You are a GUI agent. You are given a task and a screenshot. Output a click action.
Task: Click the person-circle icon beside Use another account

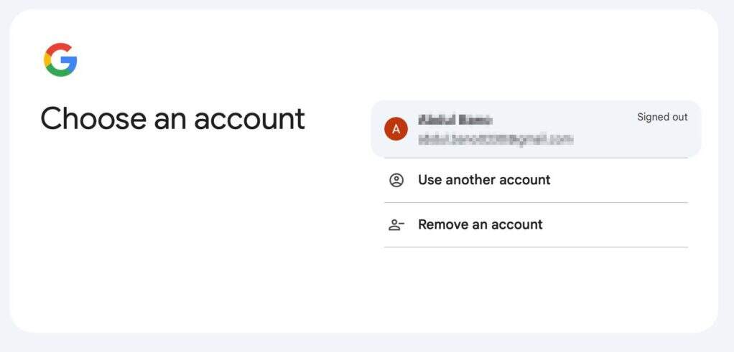tap(396, 180)
